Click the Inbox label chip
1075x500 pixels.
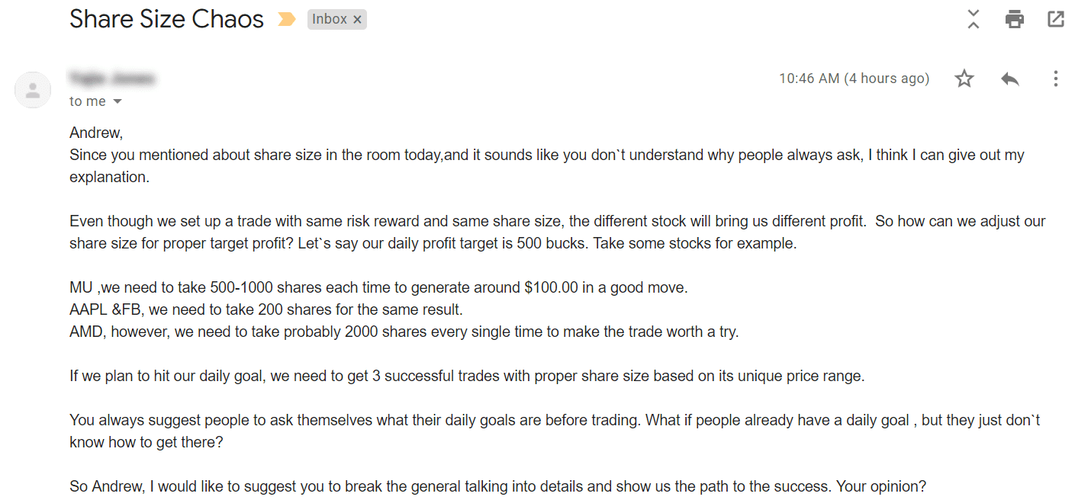point(330,20)
